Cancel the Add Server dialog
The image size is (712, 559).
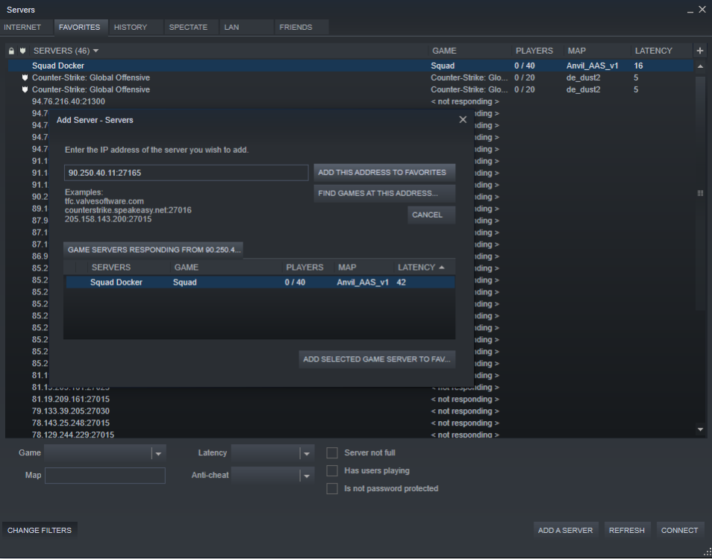pyautogui.click(x=431, y=215)
